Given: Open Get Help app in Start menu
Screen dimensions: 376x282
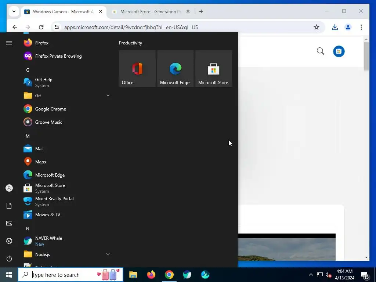Looking at the screenshot, I should 67,83.
